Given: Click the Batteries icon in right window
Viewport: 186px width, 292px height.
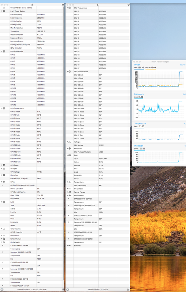Looking at the screenshot, I should (x=69, y=246).
